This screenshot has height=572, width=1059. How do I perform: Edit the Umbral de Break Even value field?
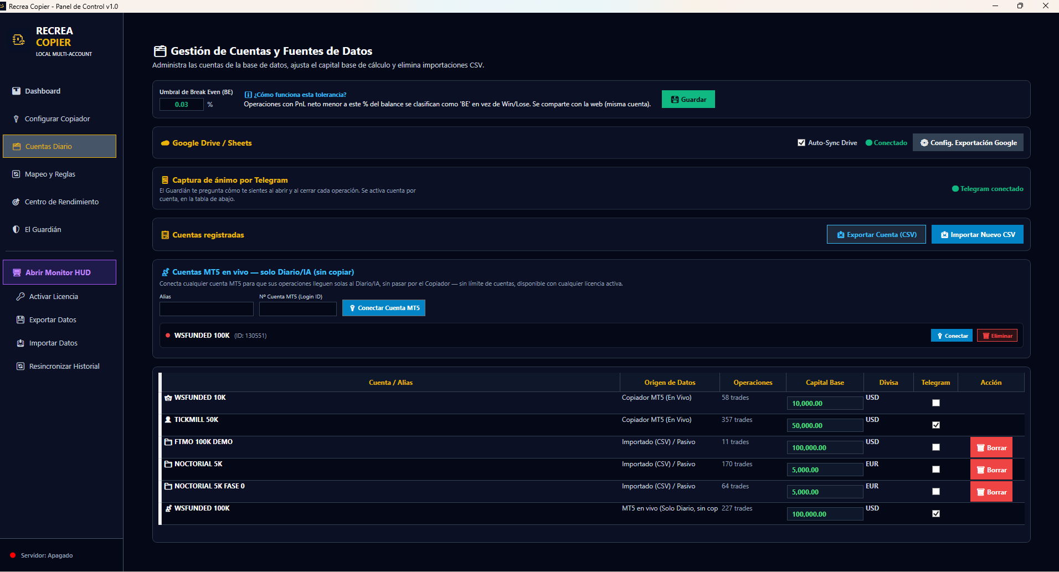tap(182, 104)
